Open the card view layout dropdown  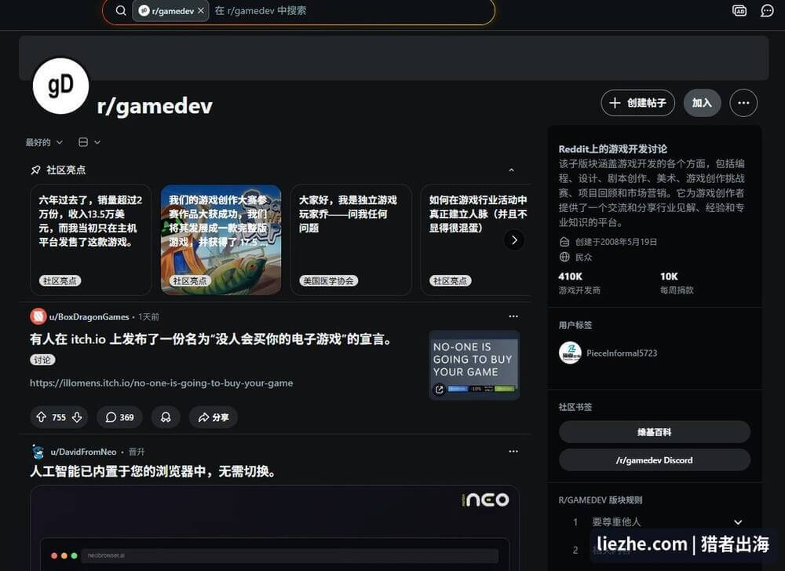pos(89,142)
